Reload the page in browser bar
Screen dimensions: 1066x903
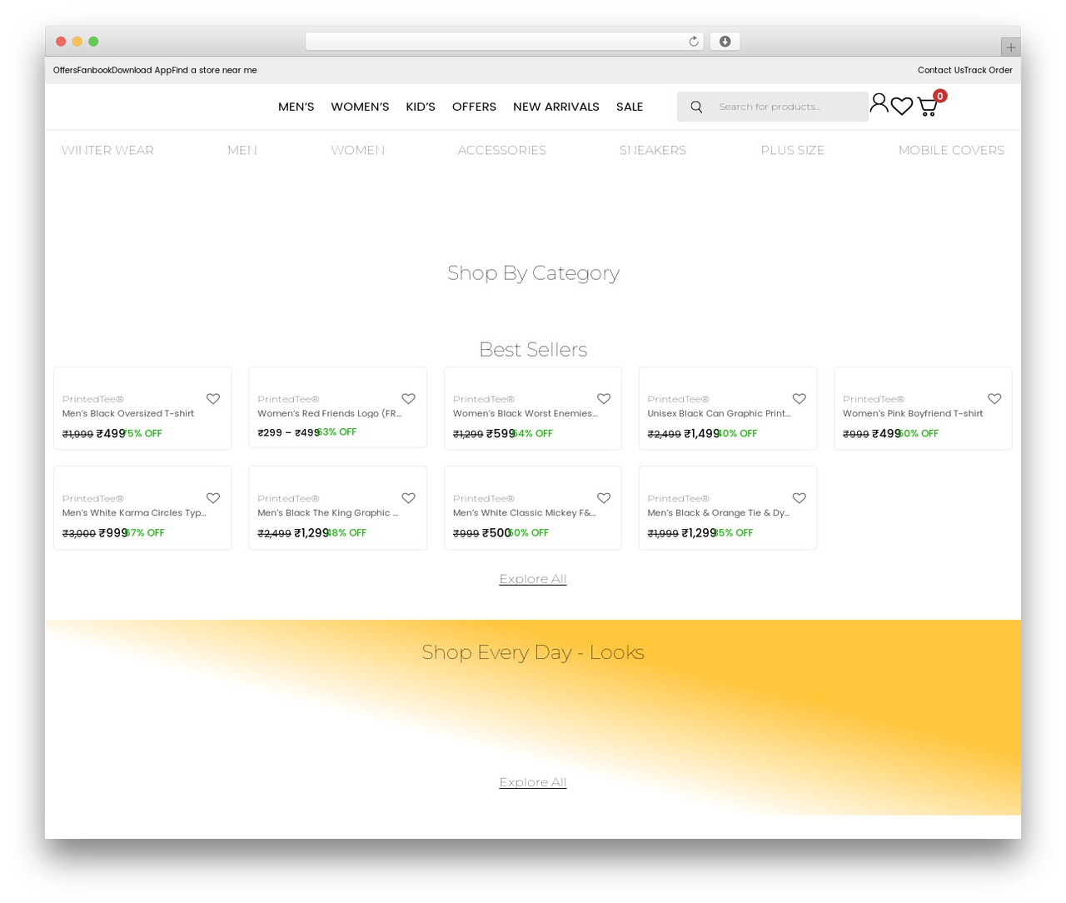694,42
